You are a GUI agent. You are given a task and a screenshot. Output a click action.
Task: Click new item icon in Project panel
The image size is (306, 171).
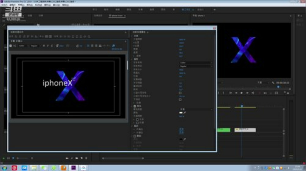click(x=82, y=158)
